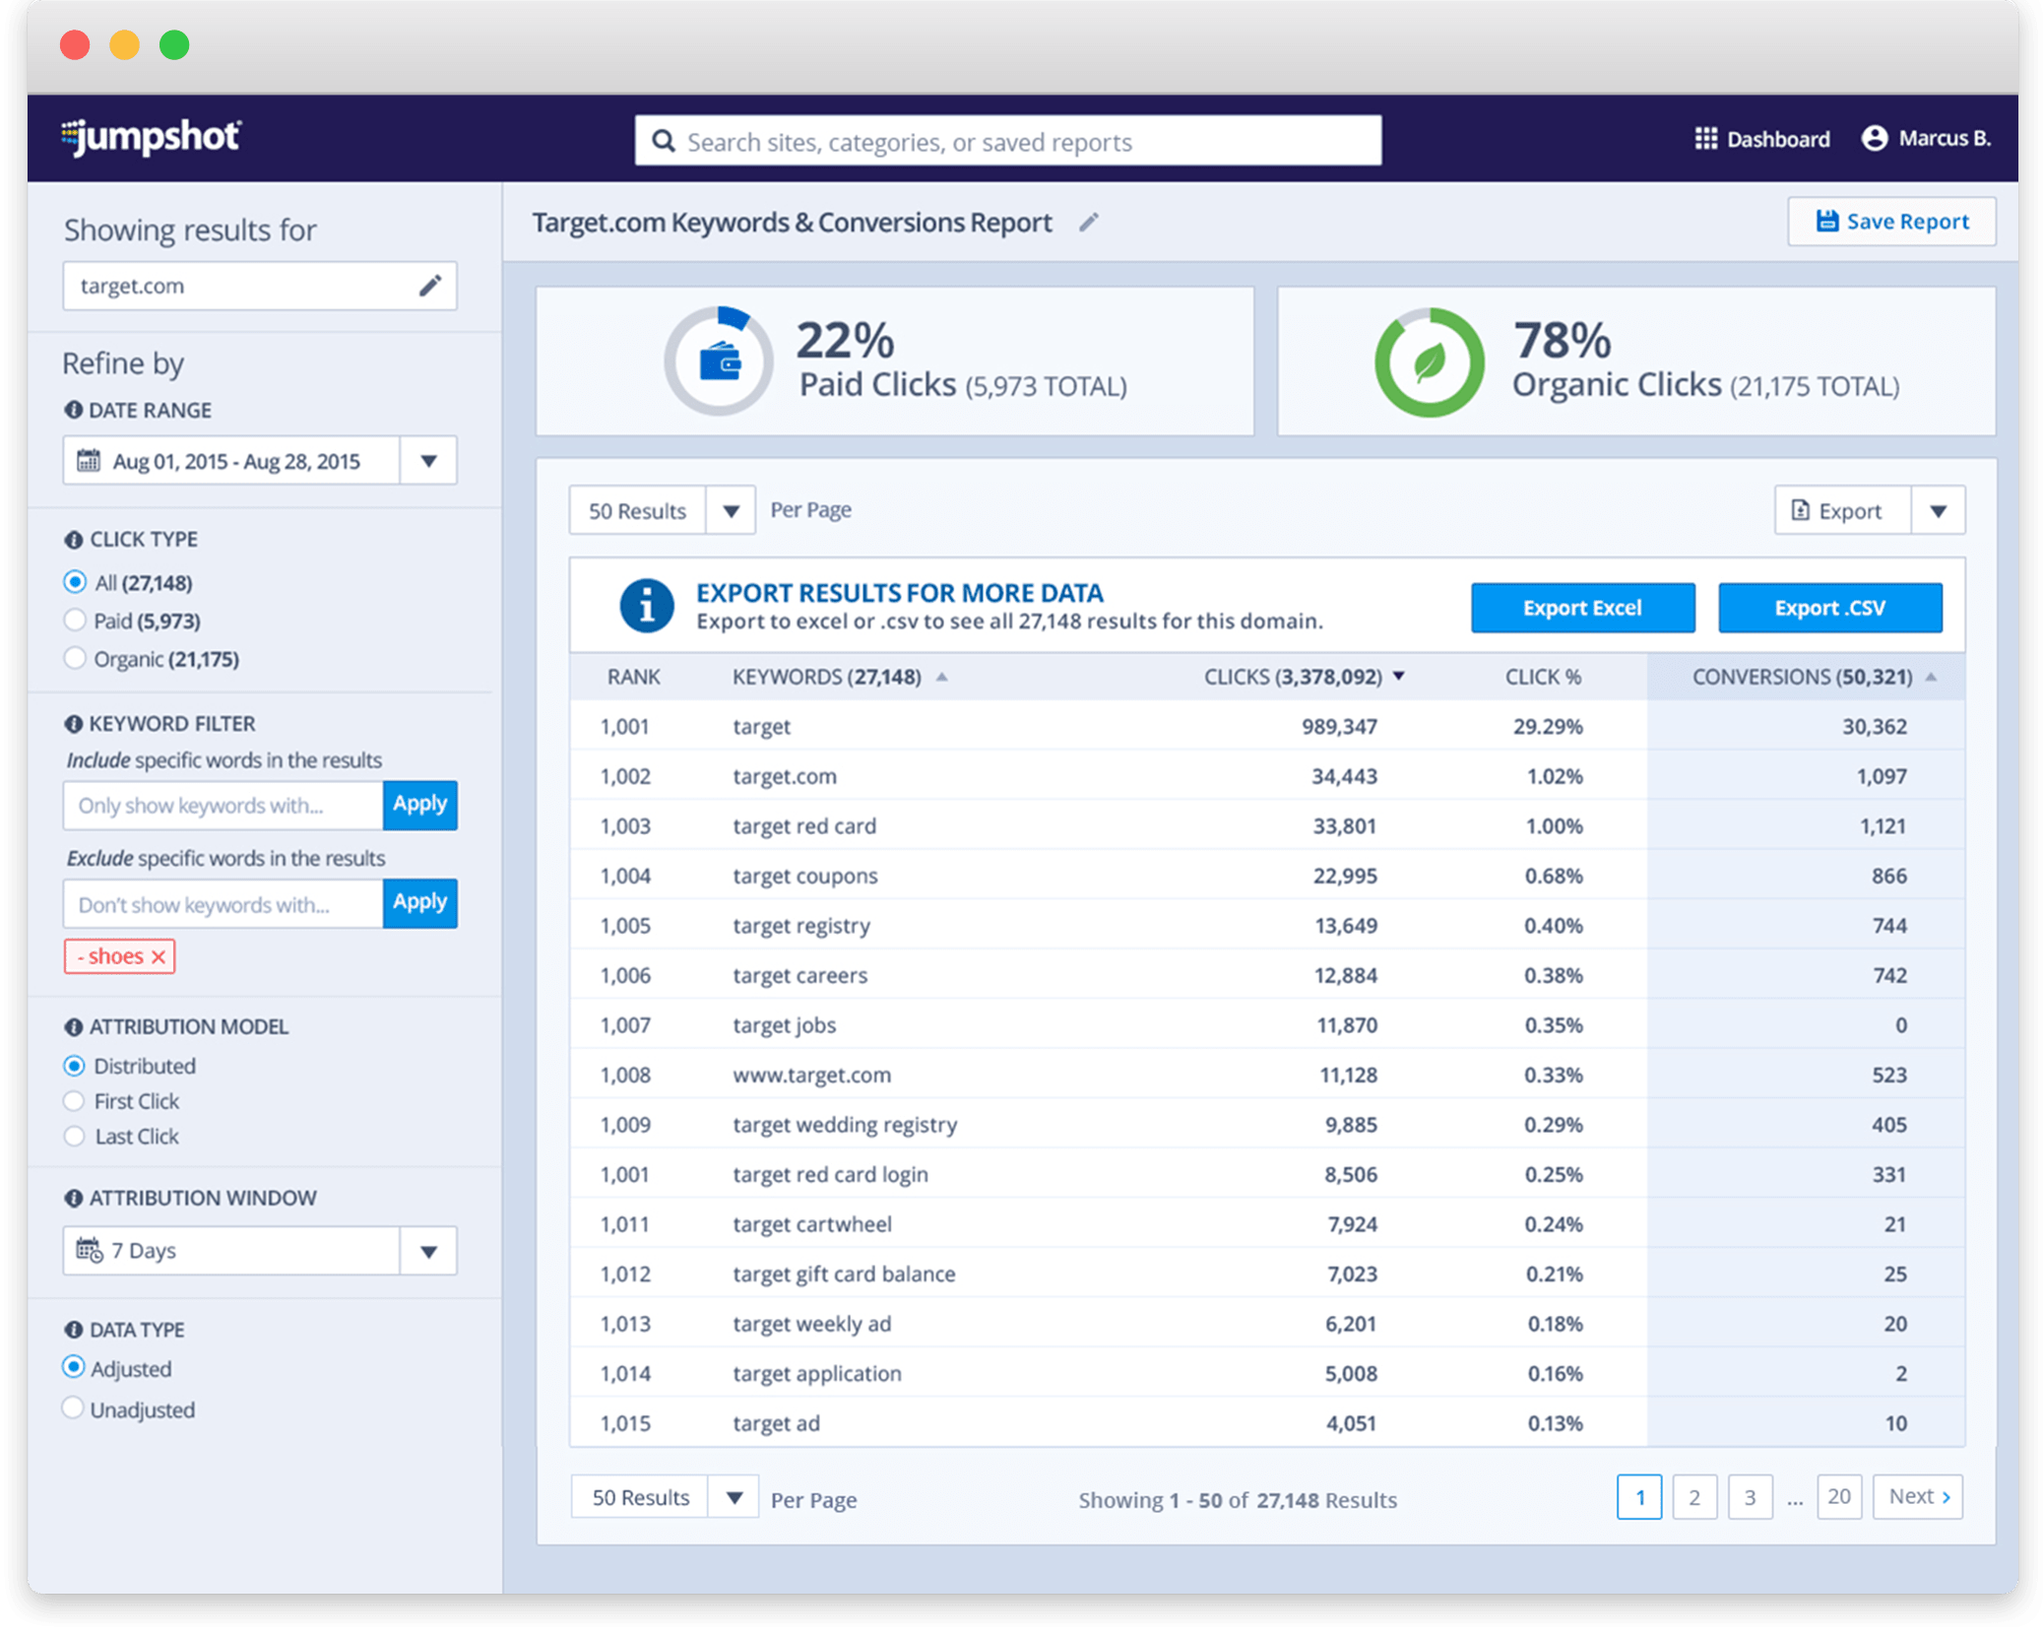Image resolution: width=2043 pixels, height=1636 pixels.
Task: Click the search sites input field
Action: coord(1007,142)
